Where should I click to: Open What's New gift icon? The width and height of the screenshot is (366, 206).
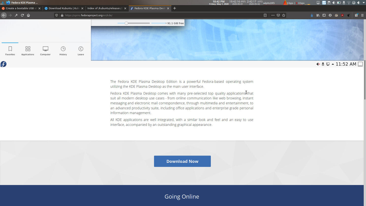356,15
